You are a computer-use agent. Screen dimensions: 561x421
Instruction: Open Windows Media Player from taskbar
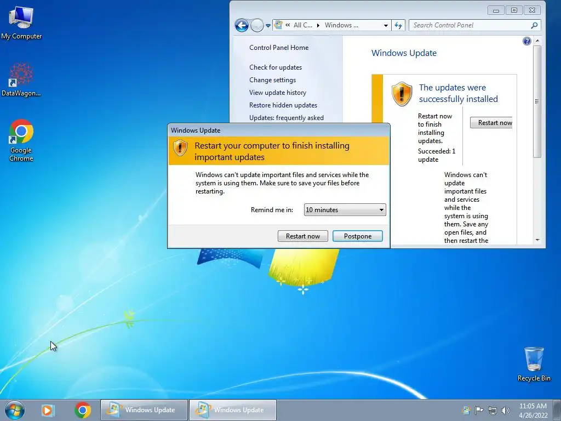click(x=48, y=410)
